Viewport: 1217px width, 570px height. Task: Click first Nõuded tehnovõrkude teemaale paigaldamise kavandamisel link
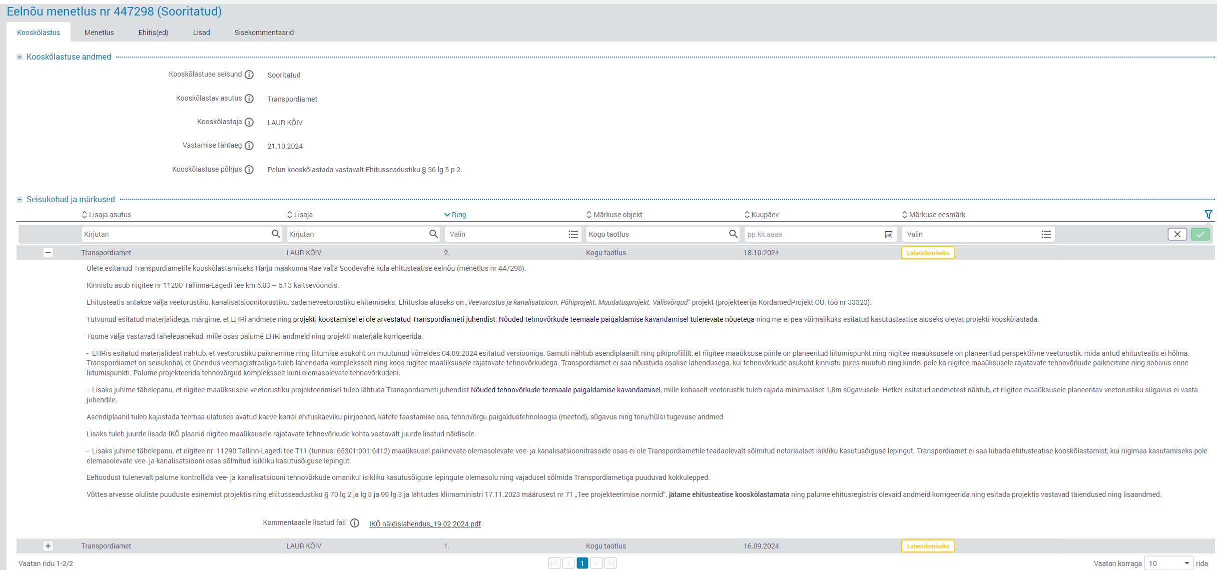point(593,319)
